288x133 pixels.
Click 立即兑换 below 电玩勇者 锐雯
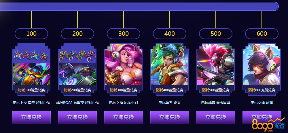(x=170, y=117)
